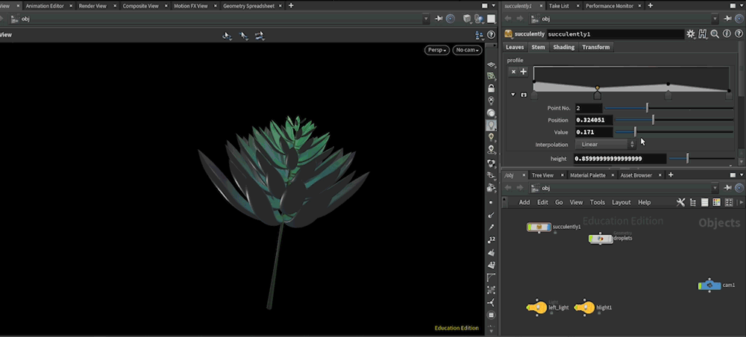Screen dimensions: 746x337
Task: Select the second profile ramp marker handle
Action: [x=597, y=95]
